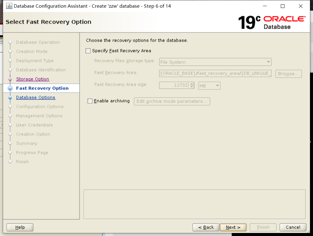Screen dimensions: 313x236
Task: Enable archiving checkbox
Action: click(x=90, y=101)
